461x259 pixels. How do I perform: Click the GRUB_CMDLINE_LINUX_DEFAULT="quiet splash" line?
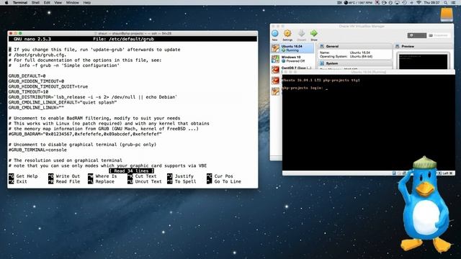(63, 102)
